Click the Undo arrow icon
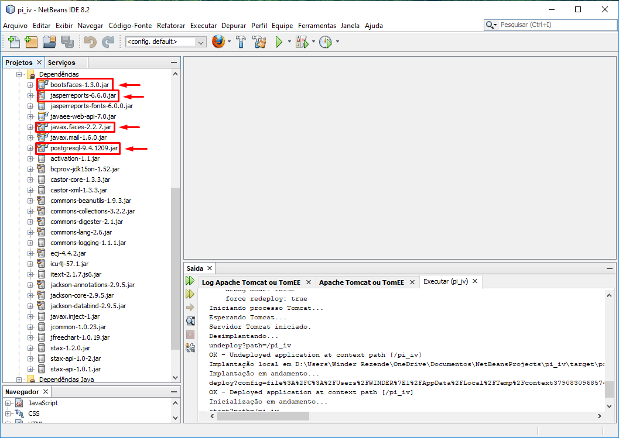 [90, 42]
